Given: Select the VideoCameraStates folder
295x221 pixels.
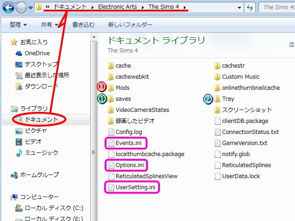Looking at the screenshot, I should [139, 110].
